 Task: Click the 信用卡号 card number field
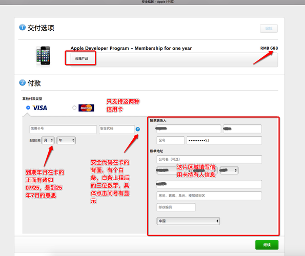(x=63, y=130)
